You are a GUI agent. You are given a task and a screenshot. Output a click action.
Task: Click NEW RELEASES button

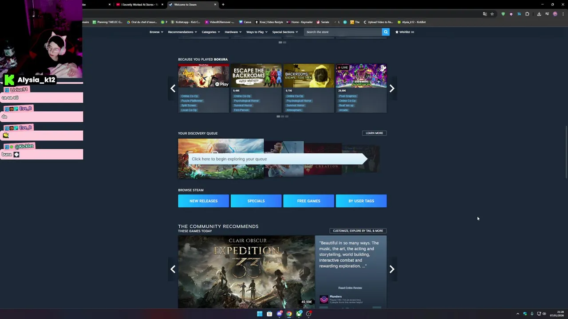[203, 201]
